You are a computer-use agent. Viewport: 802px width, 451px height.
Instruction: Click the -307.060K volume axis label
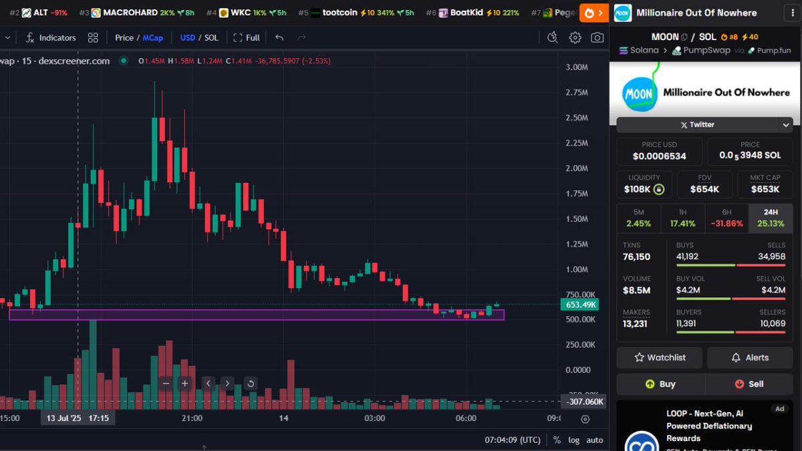pos(584,402)
